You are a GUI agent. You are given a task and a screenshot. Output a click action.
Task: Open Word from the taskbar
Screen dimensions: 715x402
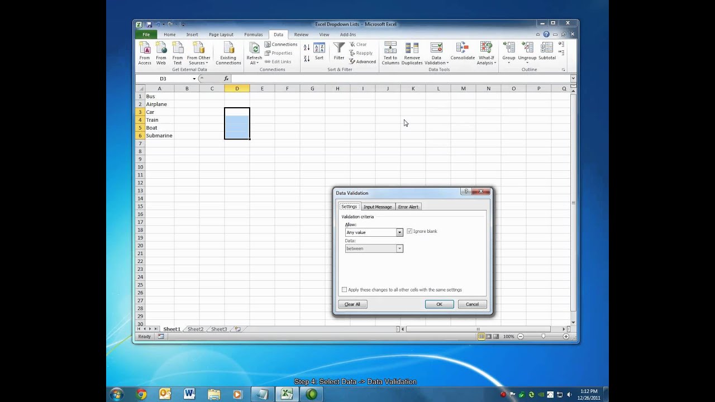(189, 394)
